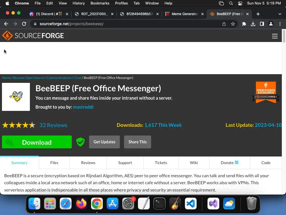Image resolution: width=286 pixels, height=215 pixels.
Task: Open the SourceForge hamburger menu
Action: [x=275, y=36]
